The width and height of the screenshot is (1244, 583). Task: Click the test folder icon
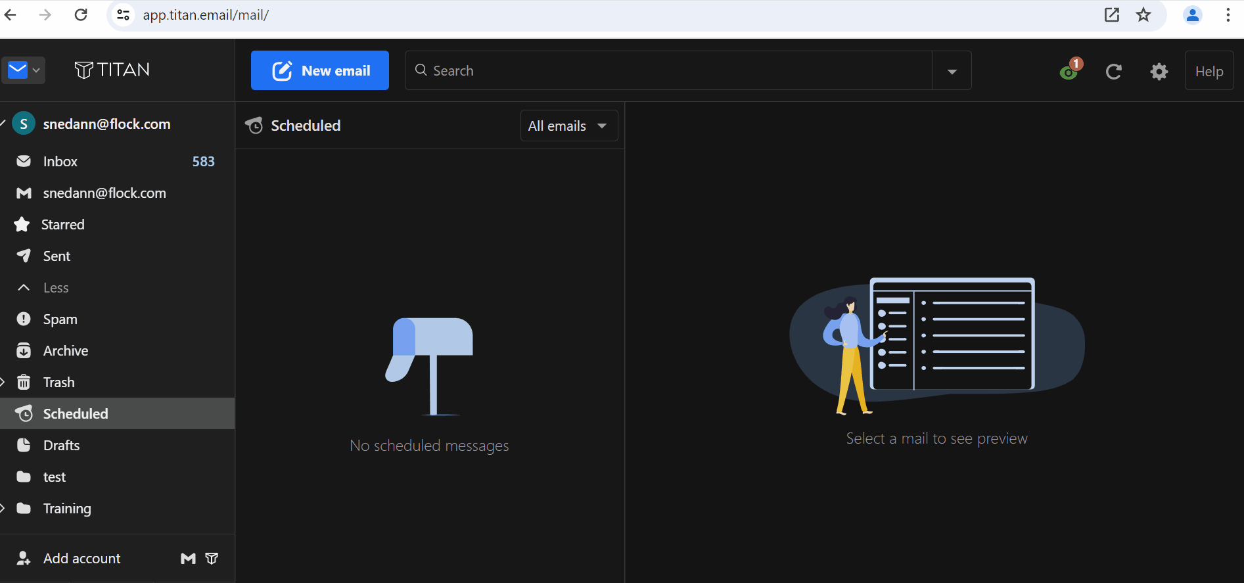click(24, 477)
